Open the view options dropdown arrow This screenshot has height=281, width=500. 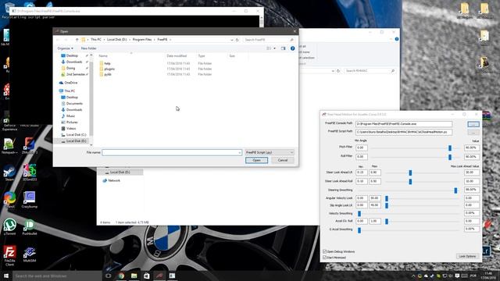[274, 48]
